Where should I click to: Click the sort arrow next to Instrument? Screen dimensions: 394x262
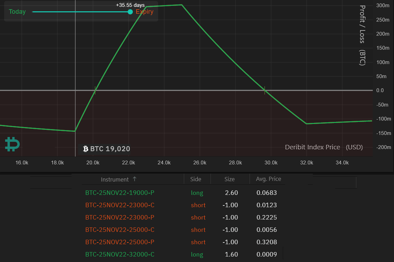(135, 179)
